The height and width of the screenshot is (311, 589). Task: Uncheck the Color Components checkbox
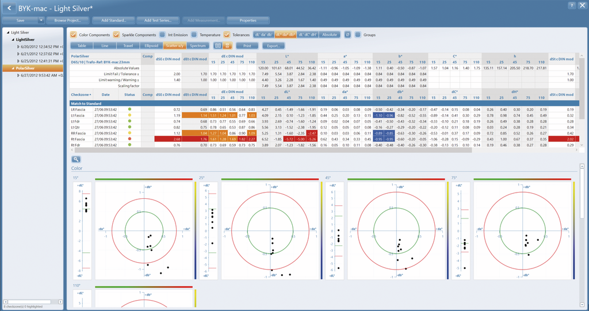[74, 34]
